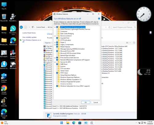Select the Microsoft Edge desktop shortcut

4,114
